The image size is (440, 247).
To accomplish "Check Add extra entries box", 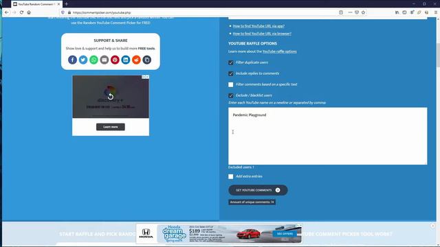I will click(231, 176).
